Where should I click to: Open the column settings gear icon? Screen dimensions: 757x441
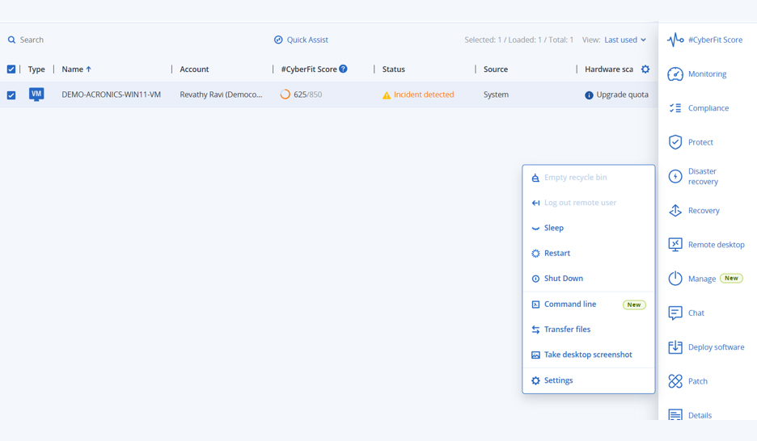click(645, 69)
